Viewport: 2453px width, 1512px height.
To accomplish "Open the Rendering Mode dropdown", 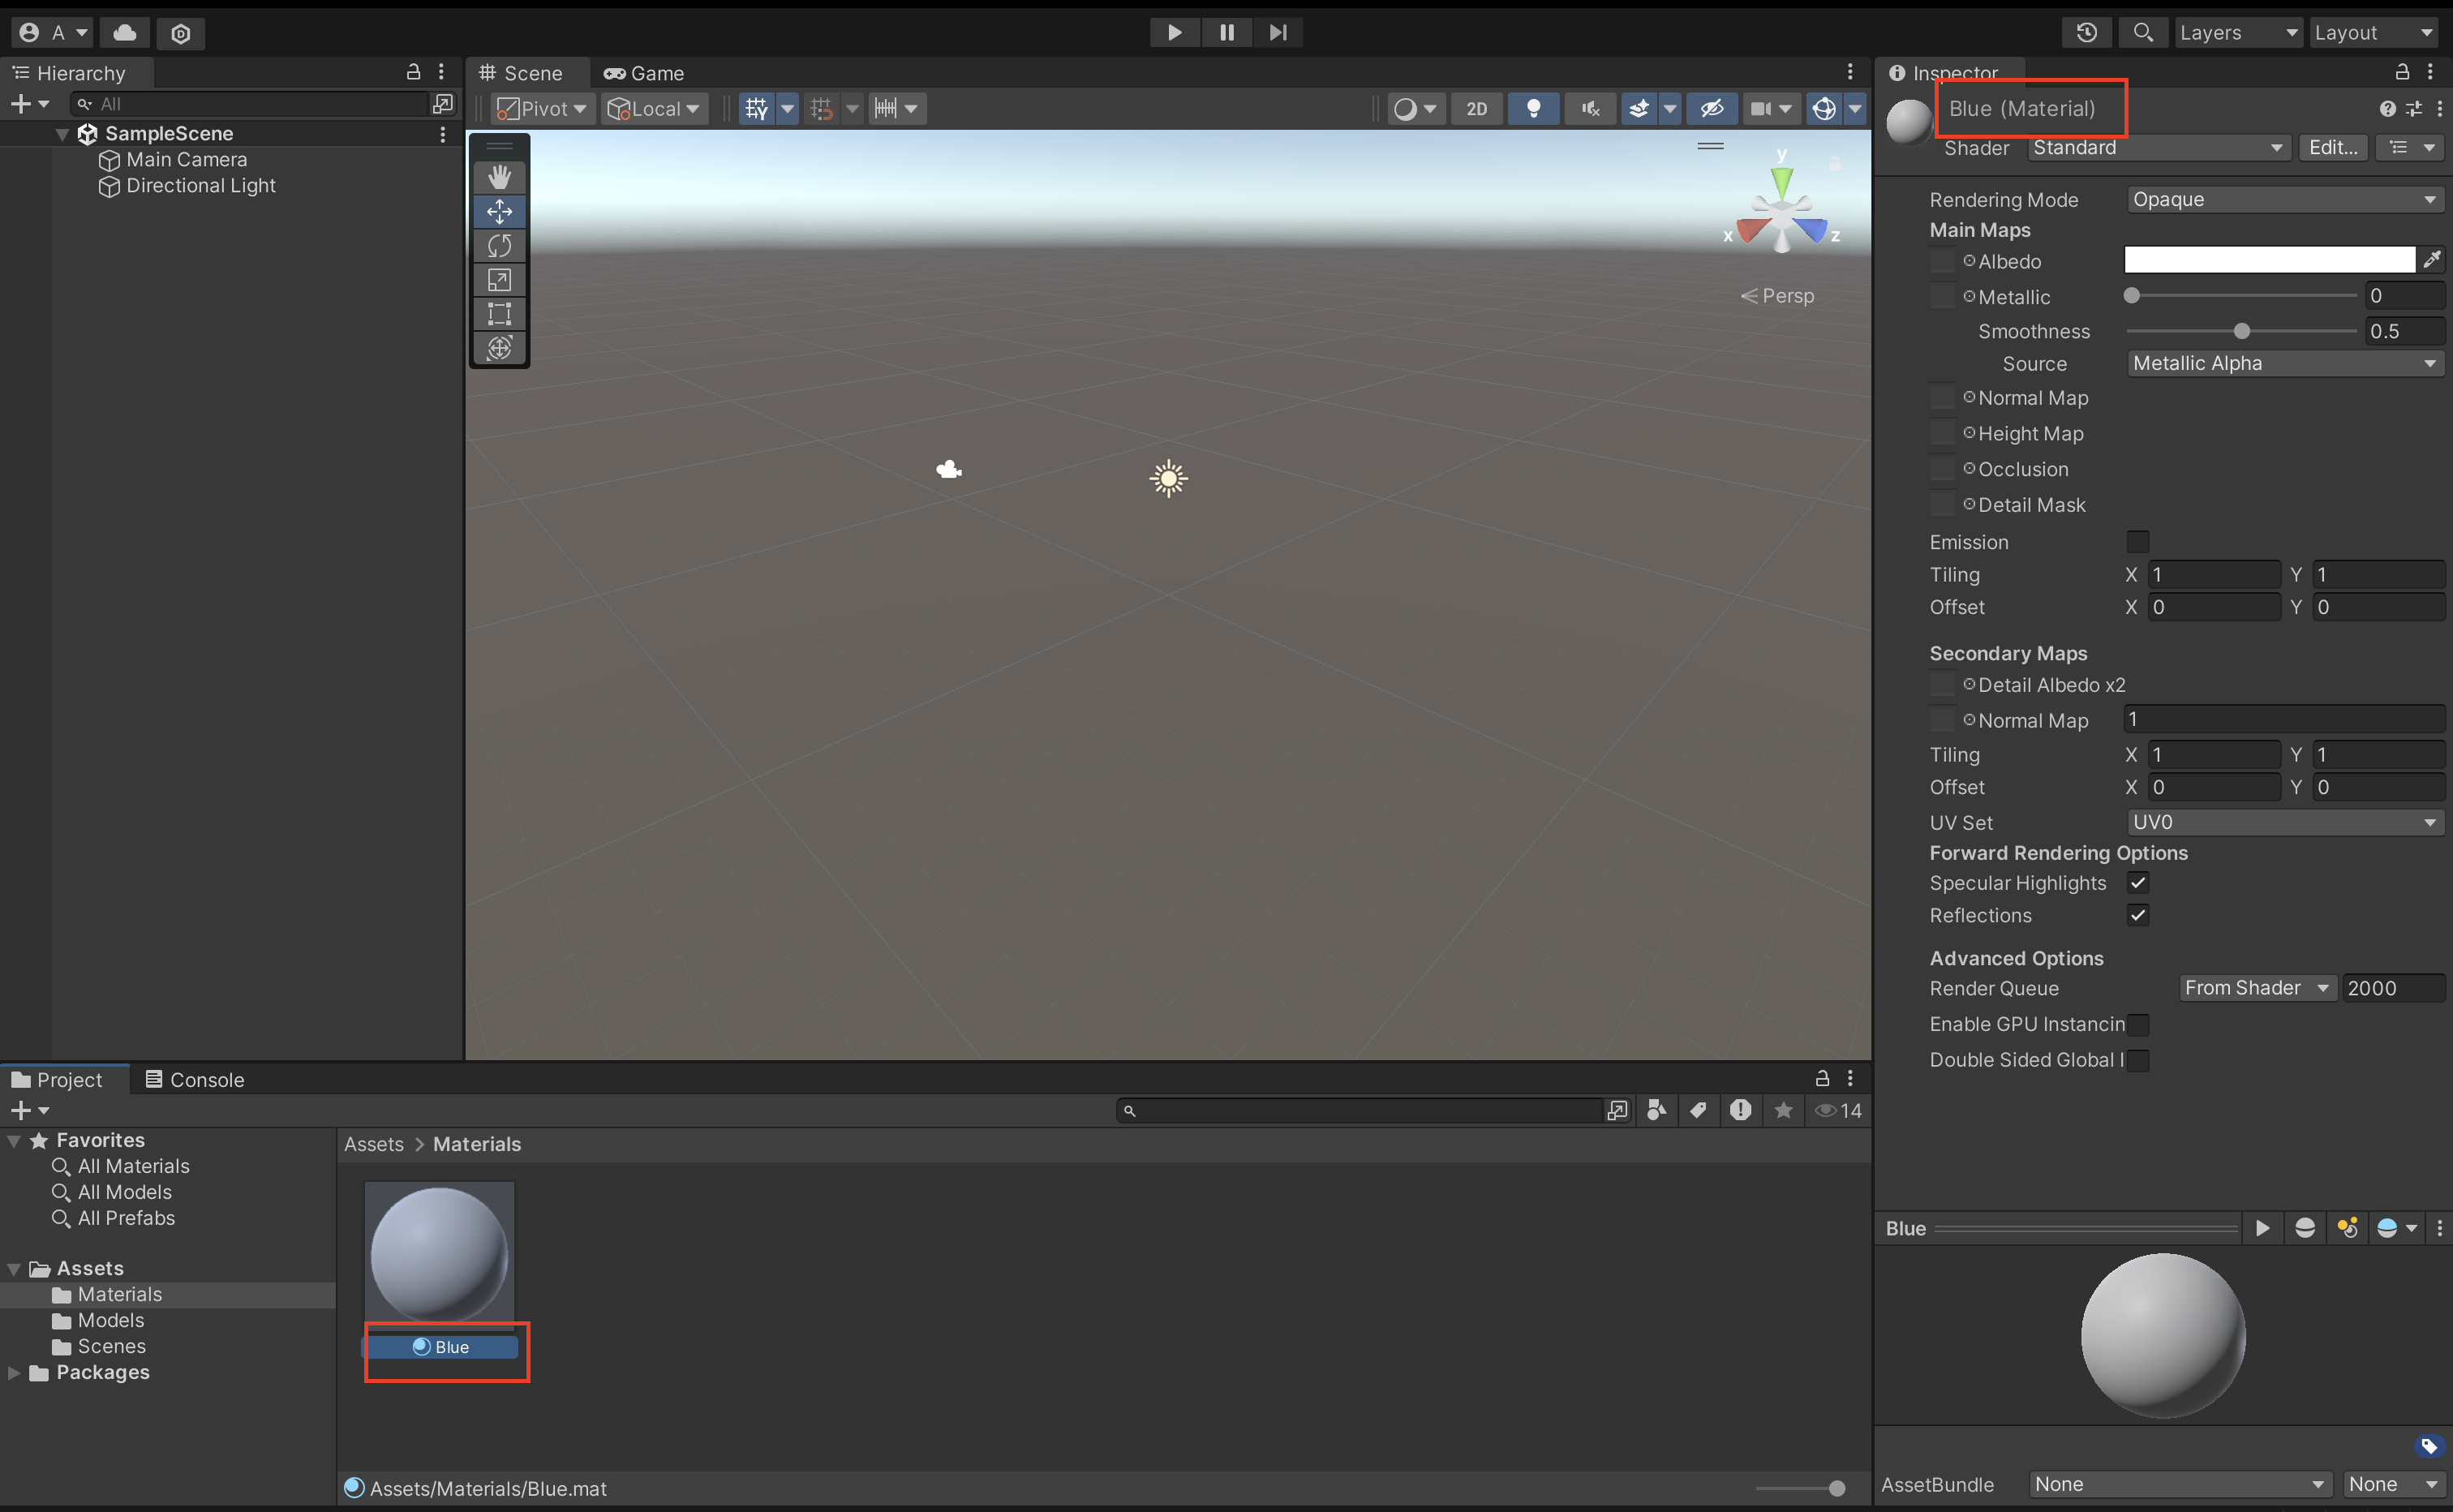I will [2284, 199].
